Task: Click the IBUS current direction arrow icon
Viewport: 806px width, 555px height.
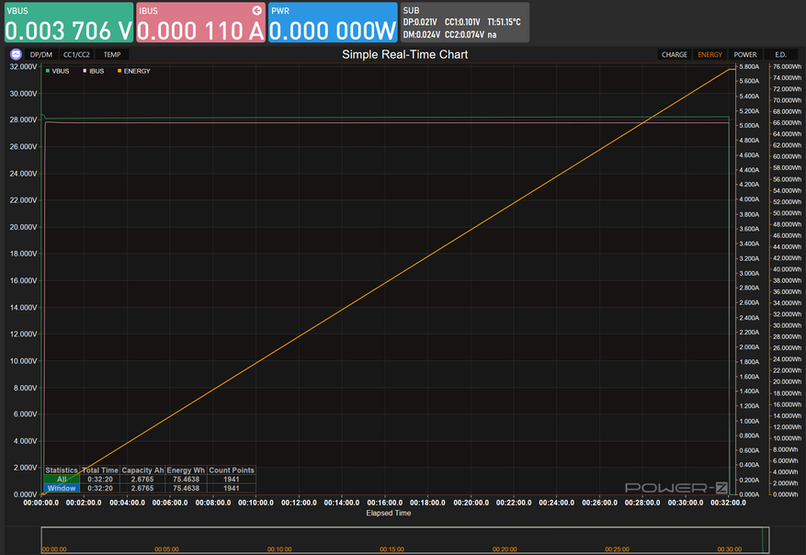Action: tap(257, 9)
